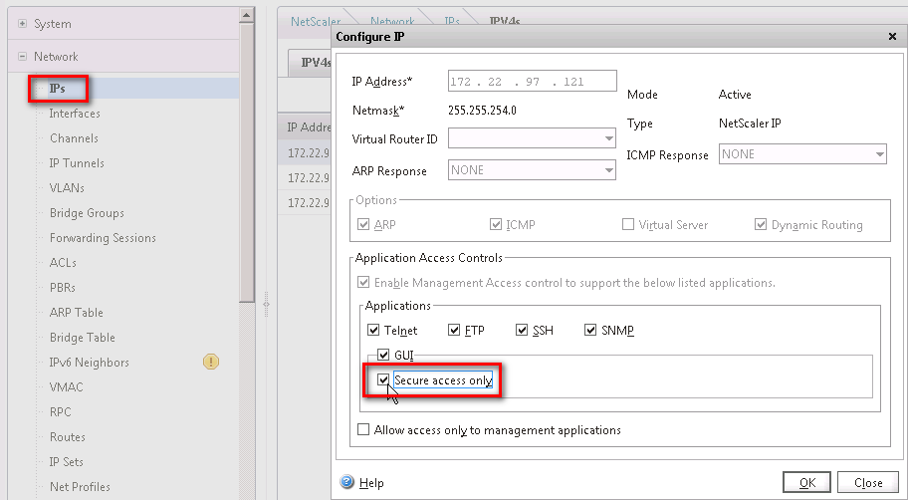Click the left pane scroll-up arrow
908x500 pixels.
(247, 16)
